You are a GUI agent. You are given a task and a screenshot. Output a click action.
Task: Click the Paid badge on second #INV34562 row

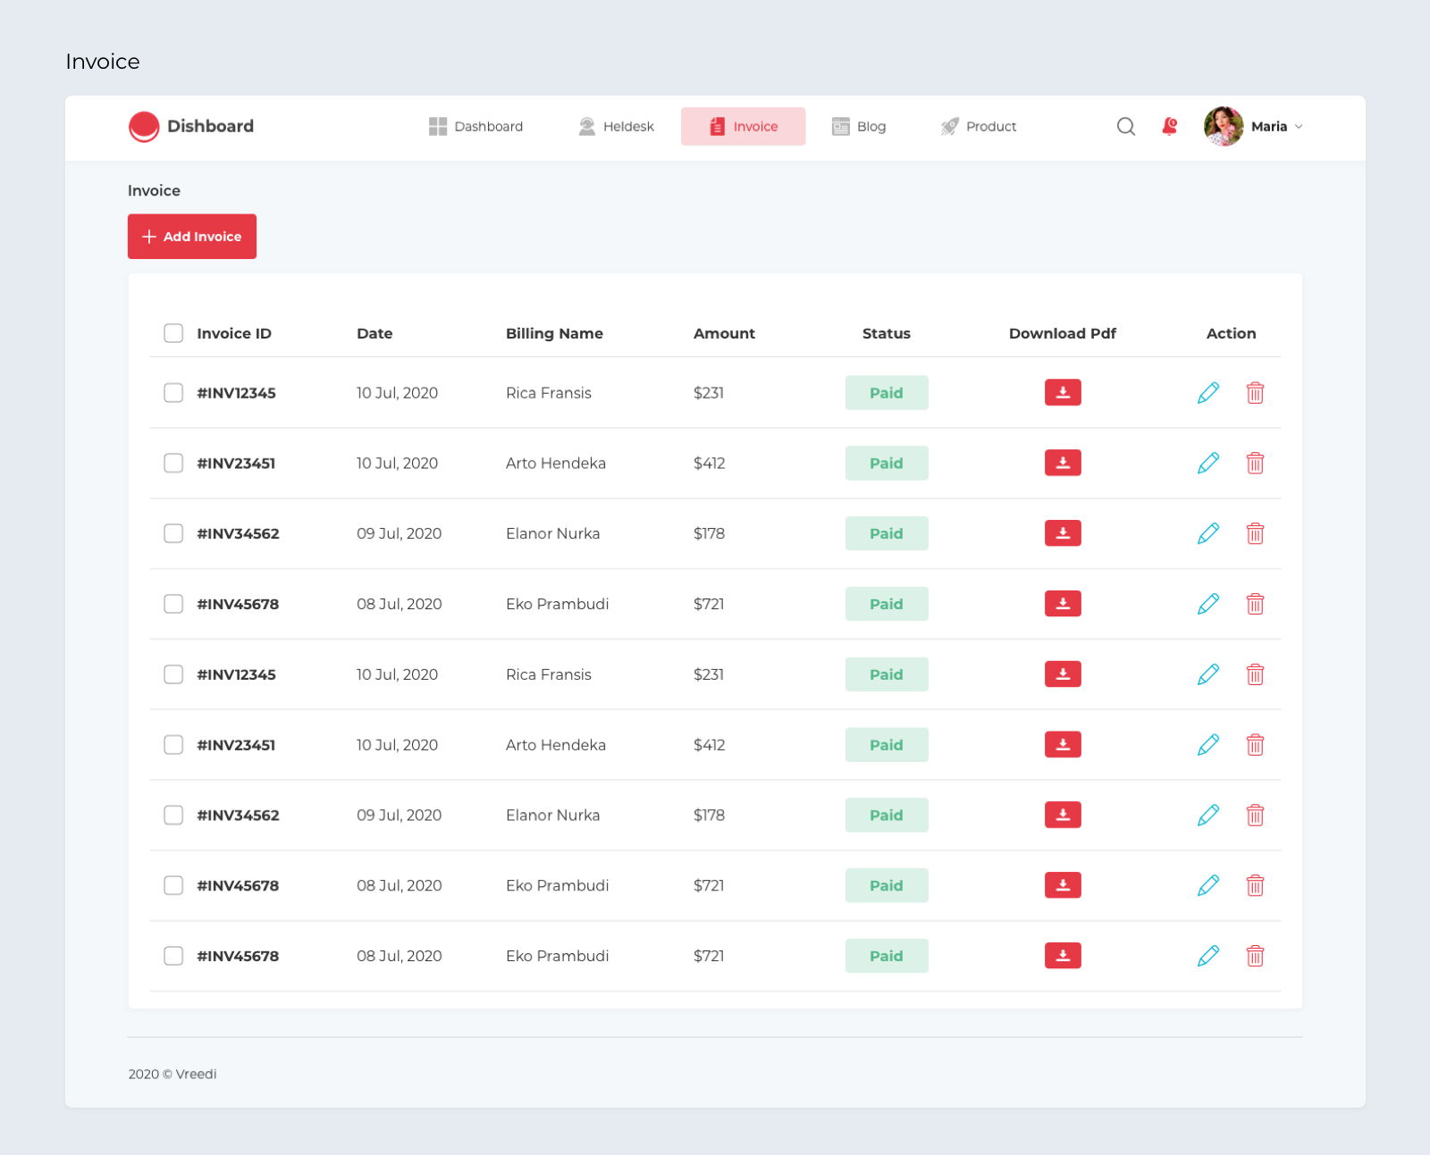887,815
